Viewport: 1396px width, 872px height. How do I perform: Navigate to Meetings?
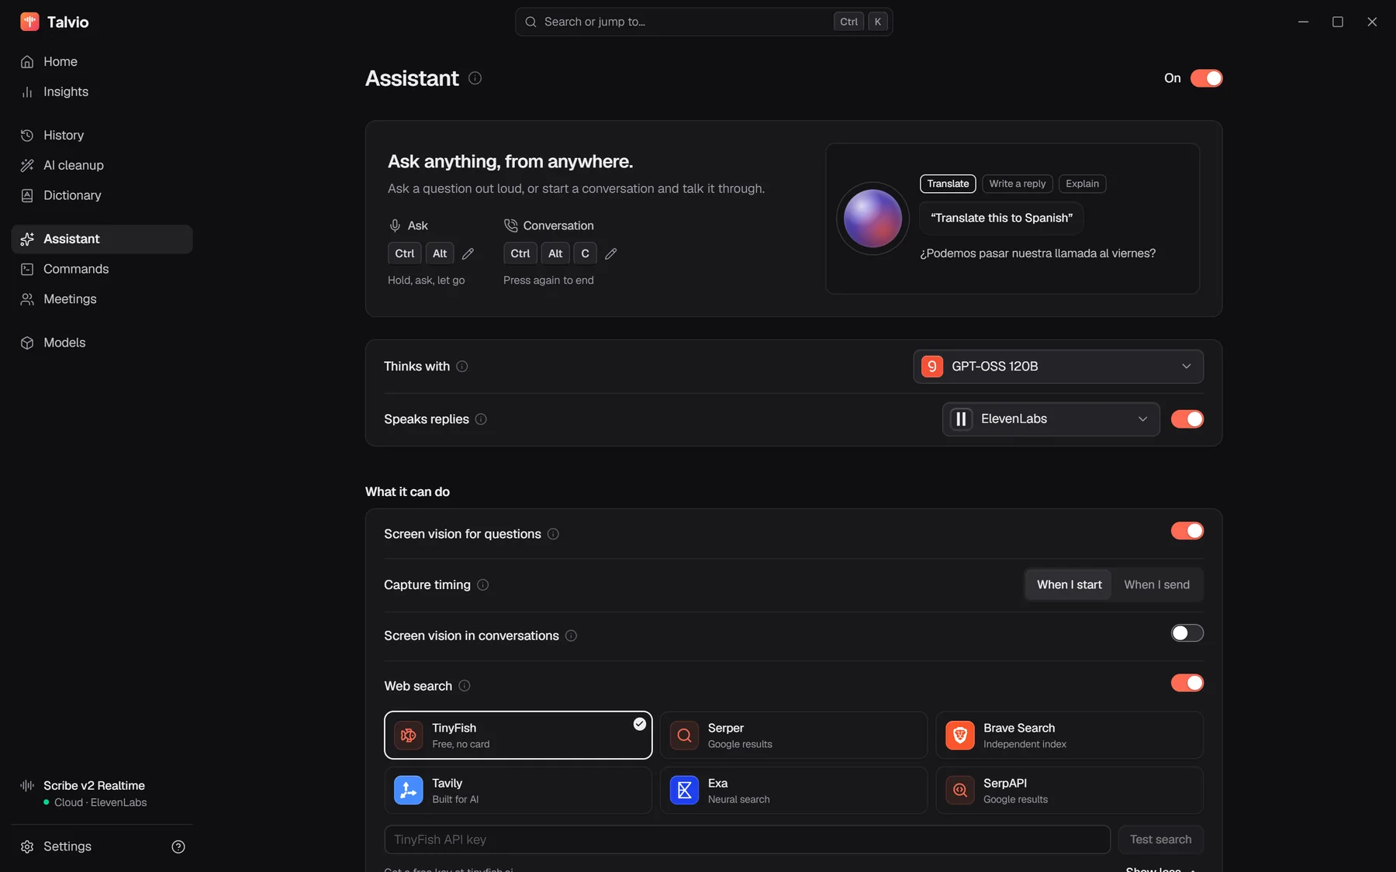click(x=102, y=299)
